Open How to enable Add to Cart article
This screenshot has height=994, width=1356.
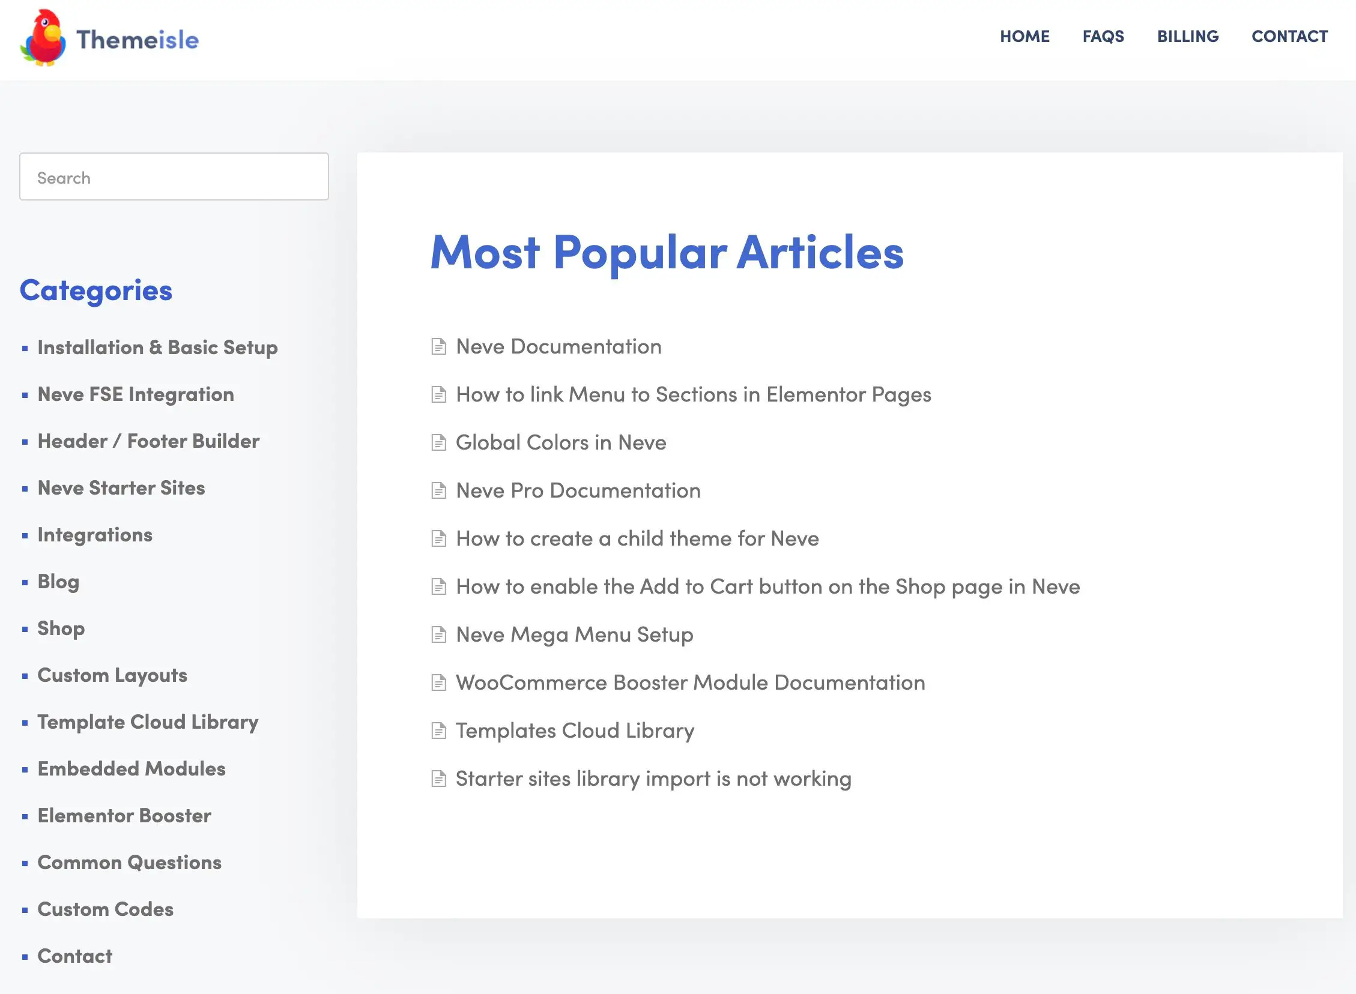(768, 587)
